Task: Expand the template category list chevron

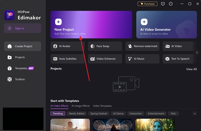Action: (194, 114)
